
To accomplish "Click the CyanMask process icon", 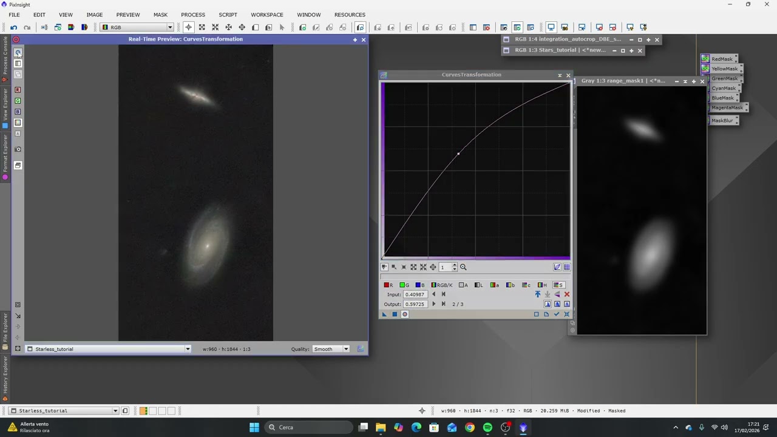I will (x=724, y=88).
